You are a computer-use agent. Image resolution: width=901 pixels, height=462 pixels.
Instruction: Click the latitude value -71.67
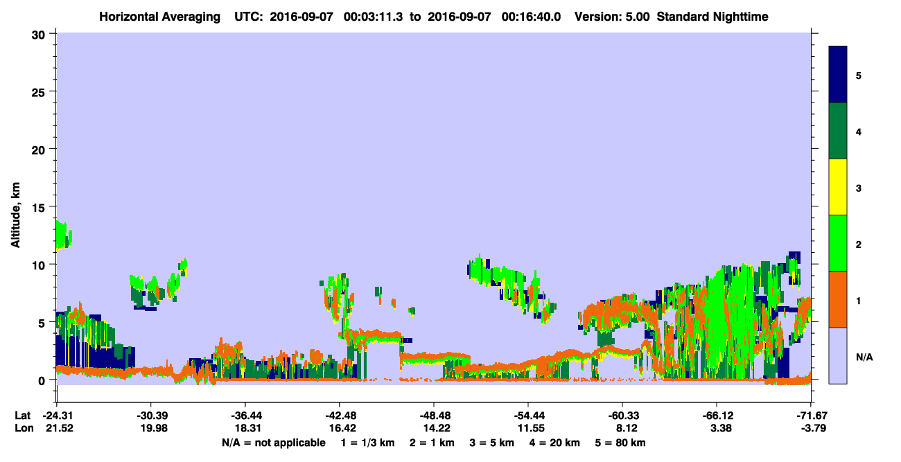(x=811, y=416)
